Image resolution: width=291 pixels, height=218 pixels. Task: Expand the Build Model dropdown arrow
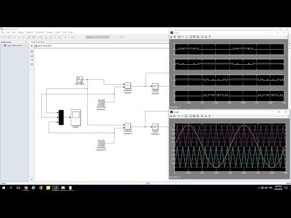tap(124, 37)
